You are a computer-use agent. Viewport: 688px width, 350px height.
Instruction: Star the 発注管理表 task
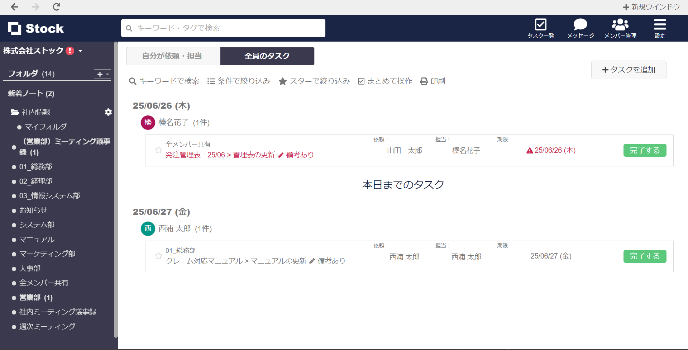pos(158,150)
